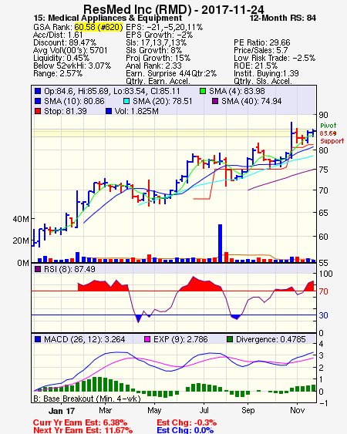Click the purple SMA (40) legend swatch
The width and height of the screenshot is (347, 434).
(215, 101)
